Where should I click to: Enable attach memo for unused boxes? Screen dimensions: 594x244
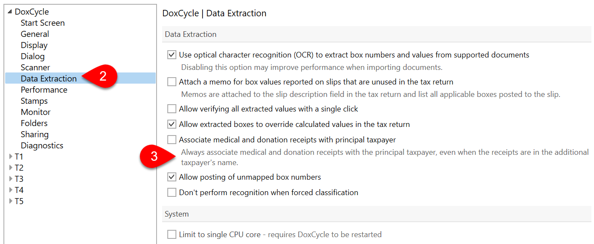pyautogui.click(x=172, y=81)
